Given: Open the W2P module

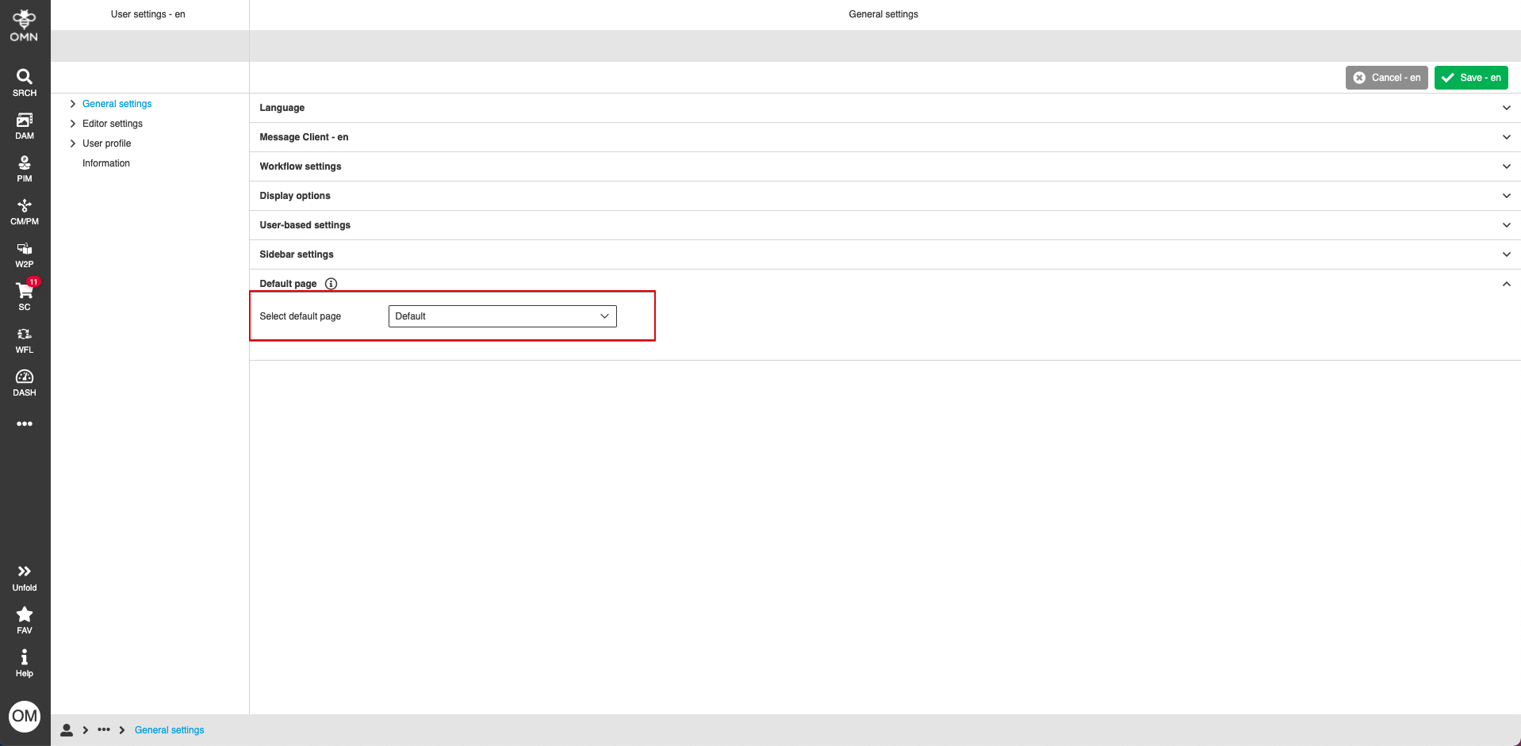Looking at the screenshot, I should pyautogui.click(x=25, y=254).
